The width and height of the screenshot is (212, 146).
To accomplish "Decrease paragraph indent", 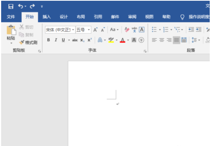I will pyautogui.click(x=191, y=30).
